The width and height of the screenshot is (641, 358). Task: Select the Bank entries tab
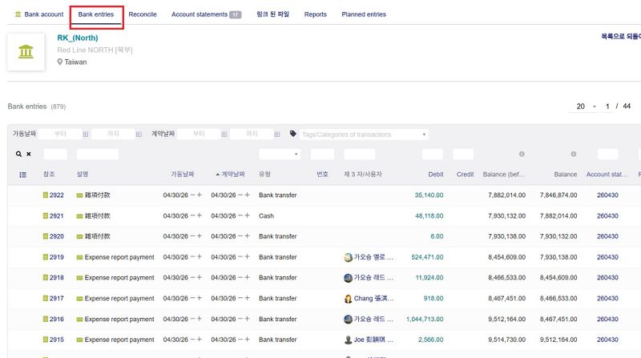pos(96,14)
